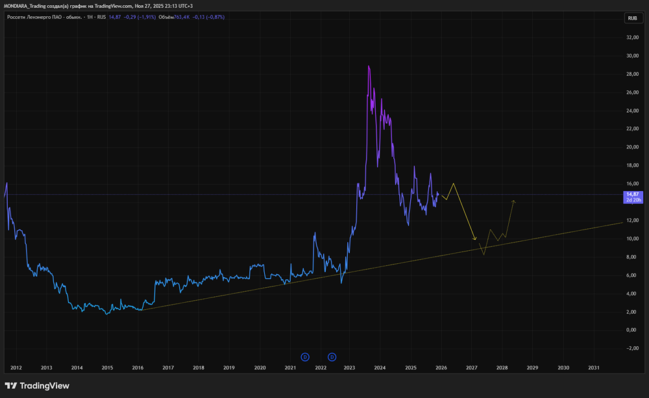Click the Объём 763,4K volume value
The height and width of the screenshot is (398, 649).
(x=174, y=18)
